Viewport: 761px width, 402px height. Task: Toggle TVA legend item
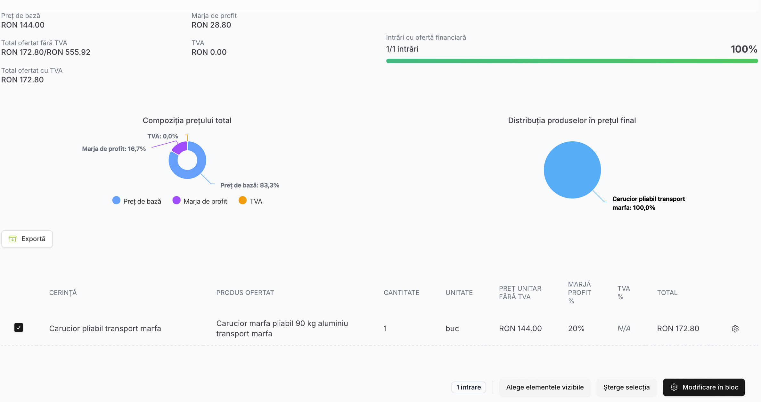pos(250,201)
